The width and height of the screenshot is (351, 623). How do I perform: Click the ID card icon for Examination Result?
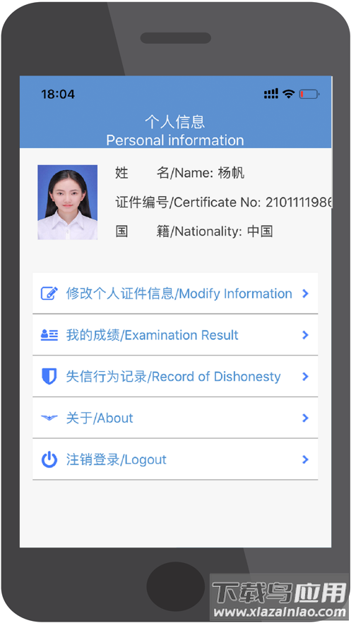click(49, 335)
